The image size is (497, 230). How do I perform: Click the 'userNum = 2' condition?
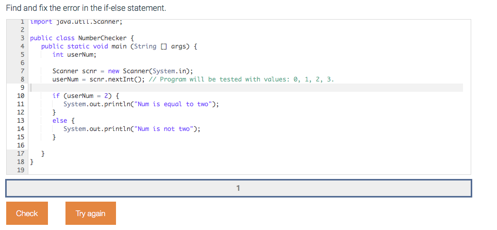87,96
